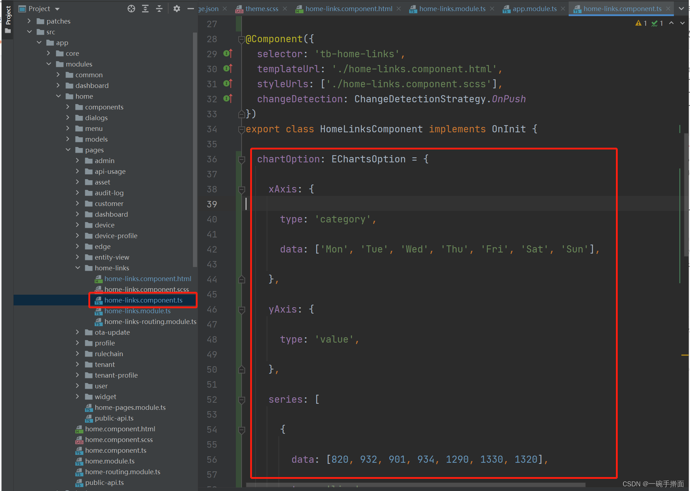The image size is (690, 491).
Task: Click the Collapse All icon in Project toolbar
Action: (x=159, y=9)
